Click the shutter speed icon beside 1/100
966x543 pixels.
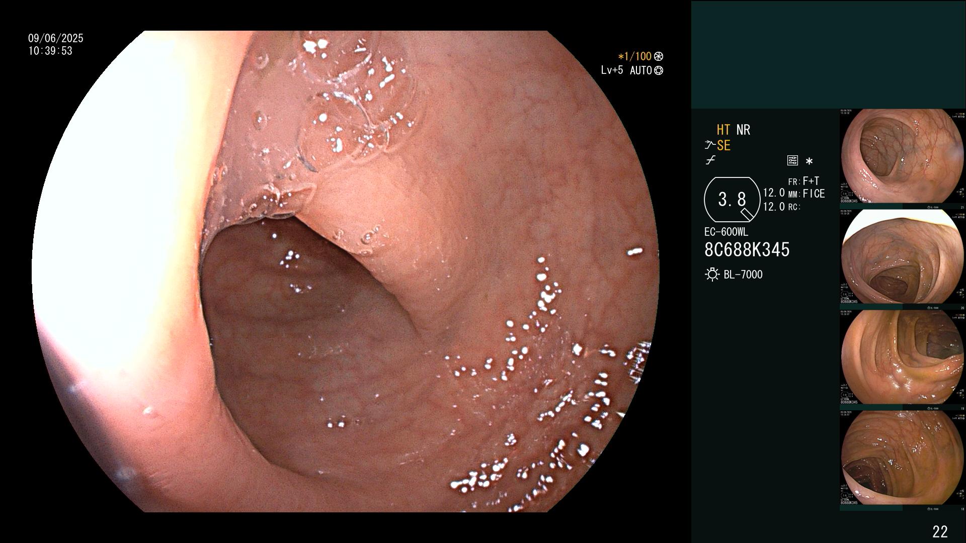659,57
